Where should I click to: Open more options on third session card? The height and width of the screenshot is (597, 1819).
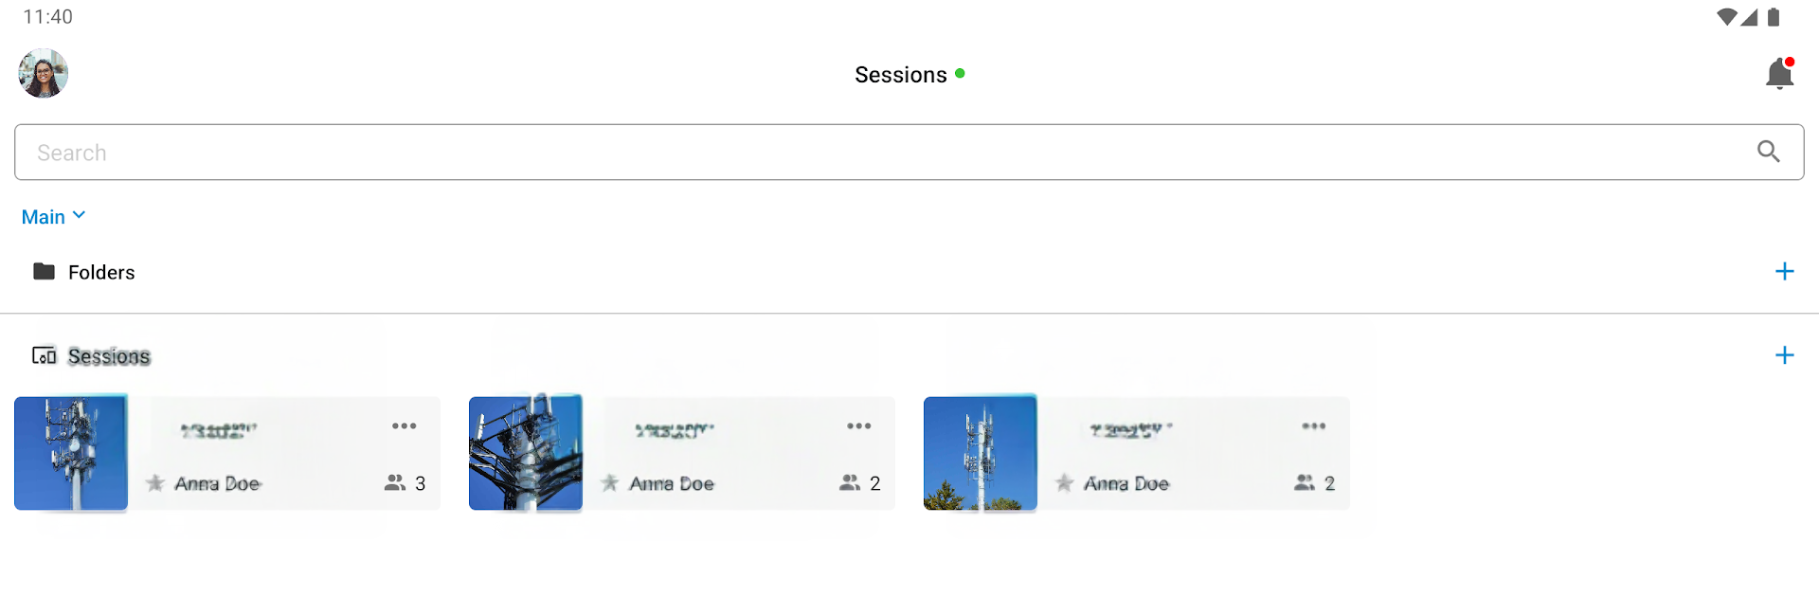pyautogui.click(x=1314, y=426)
